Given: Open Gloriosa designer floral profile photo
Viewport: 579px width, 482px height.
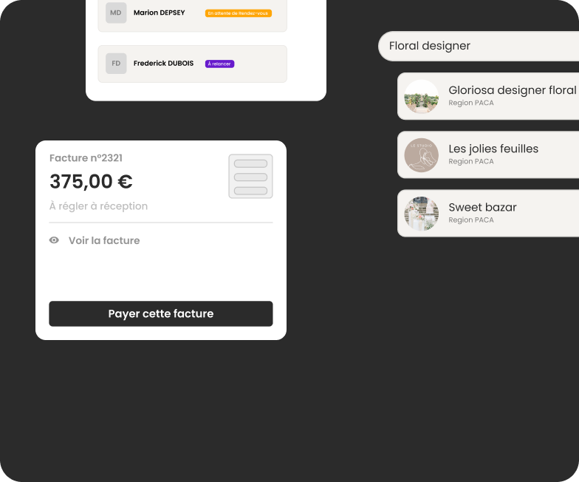Looking at the screenshot, I should click(421, 96).
